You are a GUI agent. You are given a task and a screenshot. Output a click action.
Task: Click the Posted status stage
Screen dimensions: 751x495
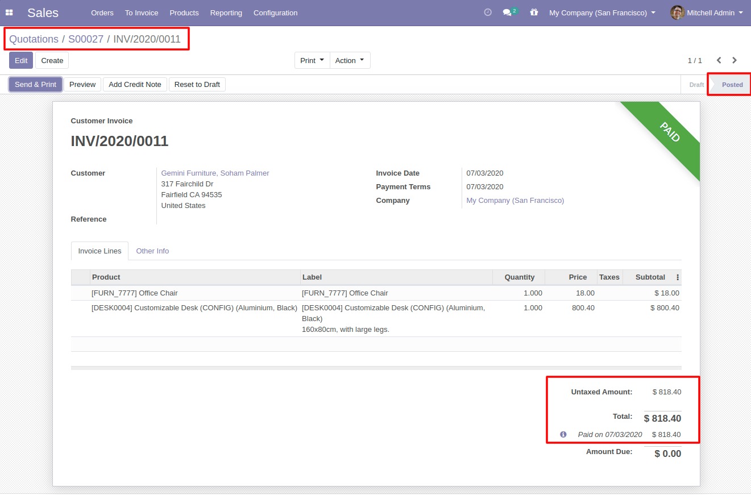pos(732,85)
